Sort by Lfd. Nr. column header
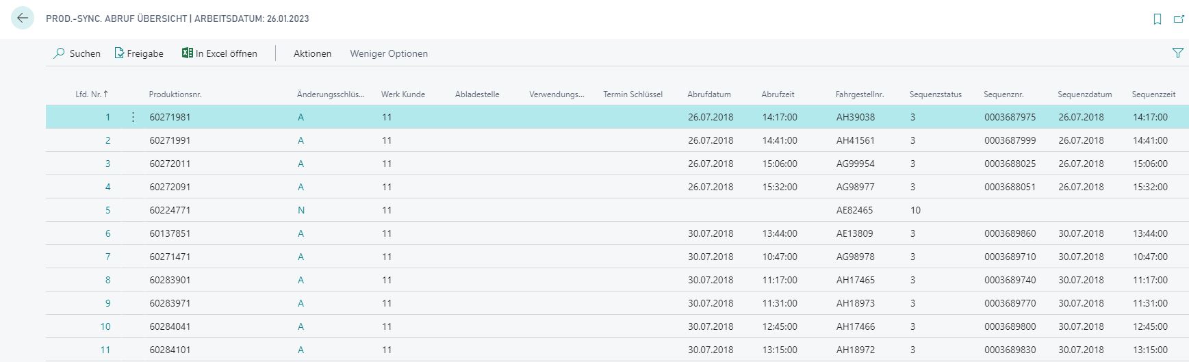The width and height of the screenshot is (1189, 362). (91, 94)
